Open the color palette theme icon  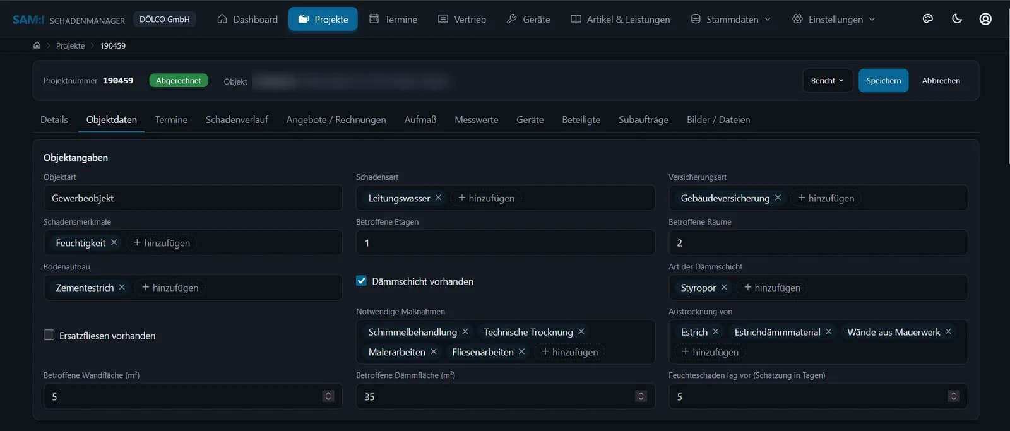tap(927, 19)
